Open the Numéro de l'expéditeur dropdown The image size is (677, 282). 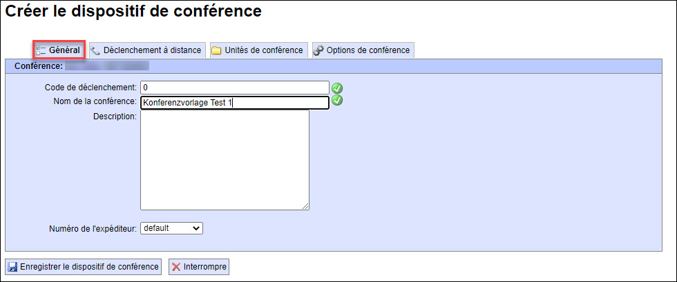click(x=171, y=228)
